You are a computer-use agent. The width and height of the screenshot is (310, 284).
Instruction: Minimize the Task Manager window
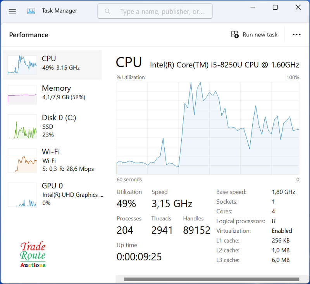point(253,7)
